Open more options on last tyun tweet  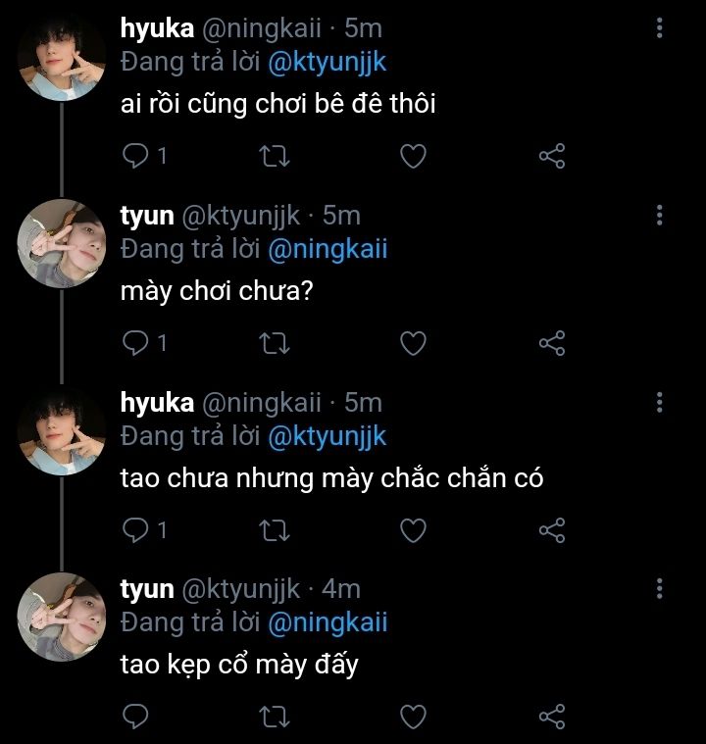(660, 588)
